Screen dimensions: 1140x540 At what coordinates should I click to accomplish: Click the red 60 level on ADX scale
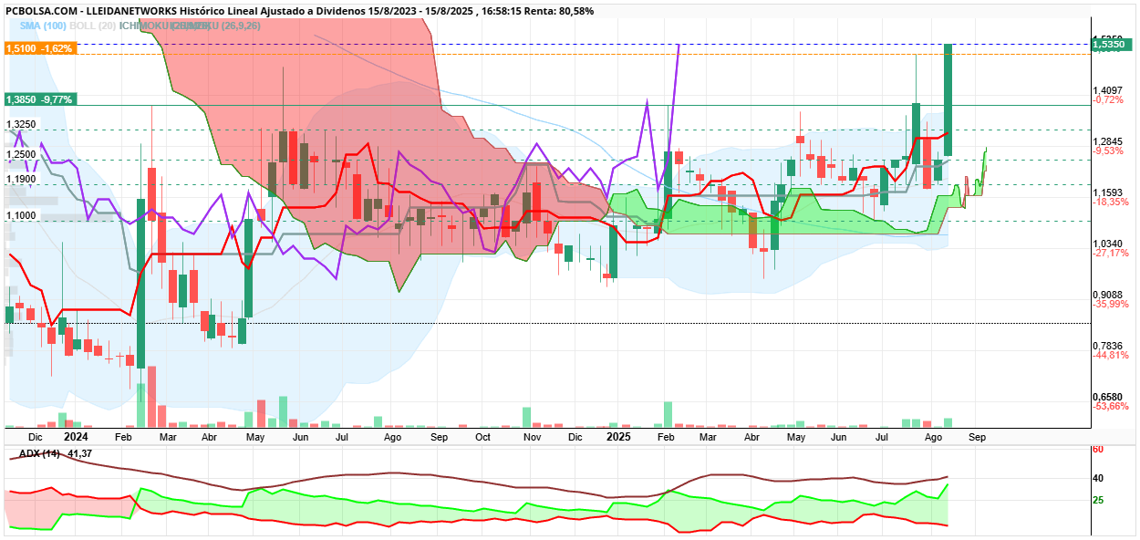(1098, 450)
